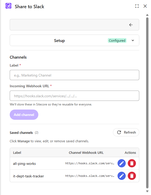Edit the it-dept-task-tracker channel
Image resolution: width=151 pixels, height=195 pixels.
[x=122, y=176]
